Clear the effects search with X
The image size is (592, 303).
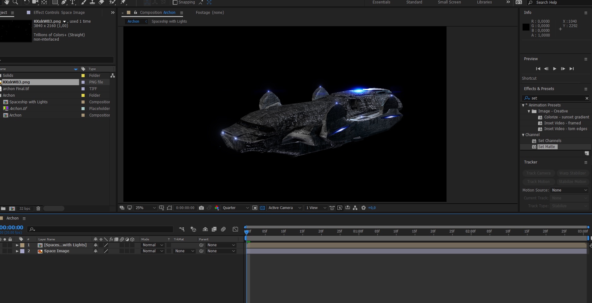[587, 98]
